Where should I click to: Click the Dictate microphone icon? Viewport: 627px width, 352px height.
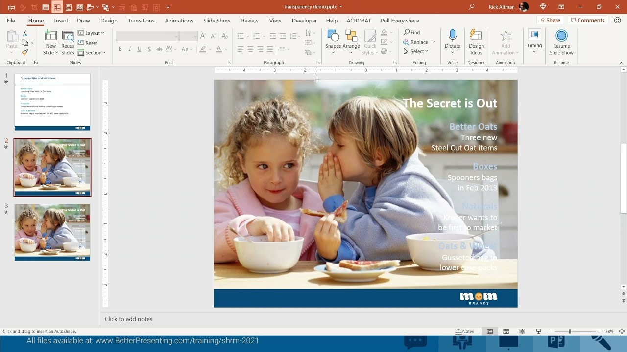[453, 36]
